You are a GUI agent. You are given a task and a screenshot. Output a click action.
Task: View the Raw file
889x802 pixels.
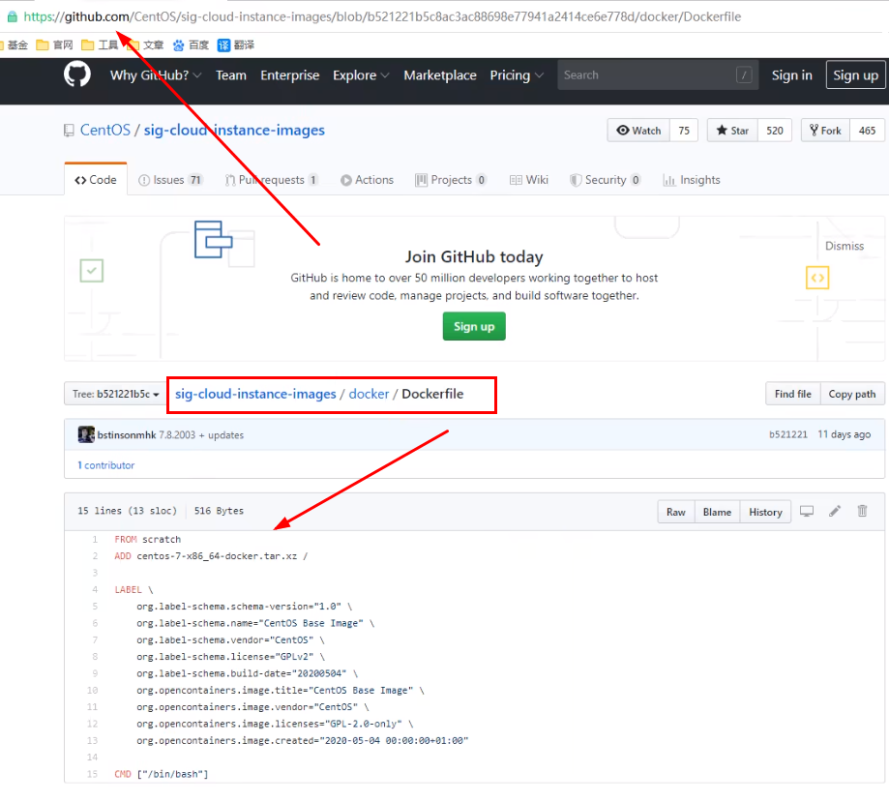tap(676, 512)
